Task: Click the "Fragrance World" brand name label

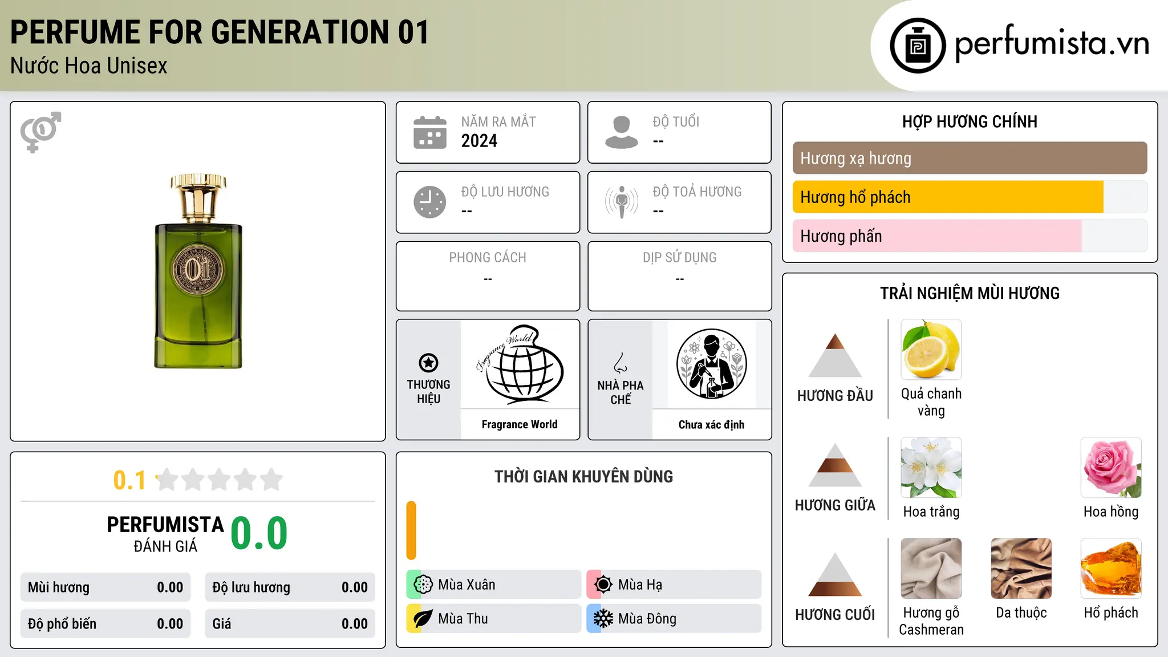Action: [x=520, y=424]
